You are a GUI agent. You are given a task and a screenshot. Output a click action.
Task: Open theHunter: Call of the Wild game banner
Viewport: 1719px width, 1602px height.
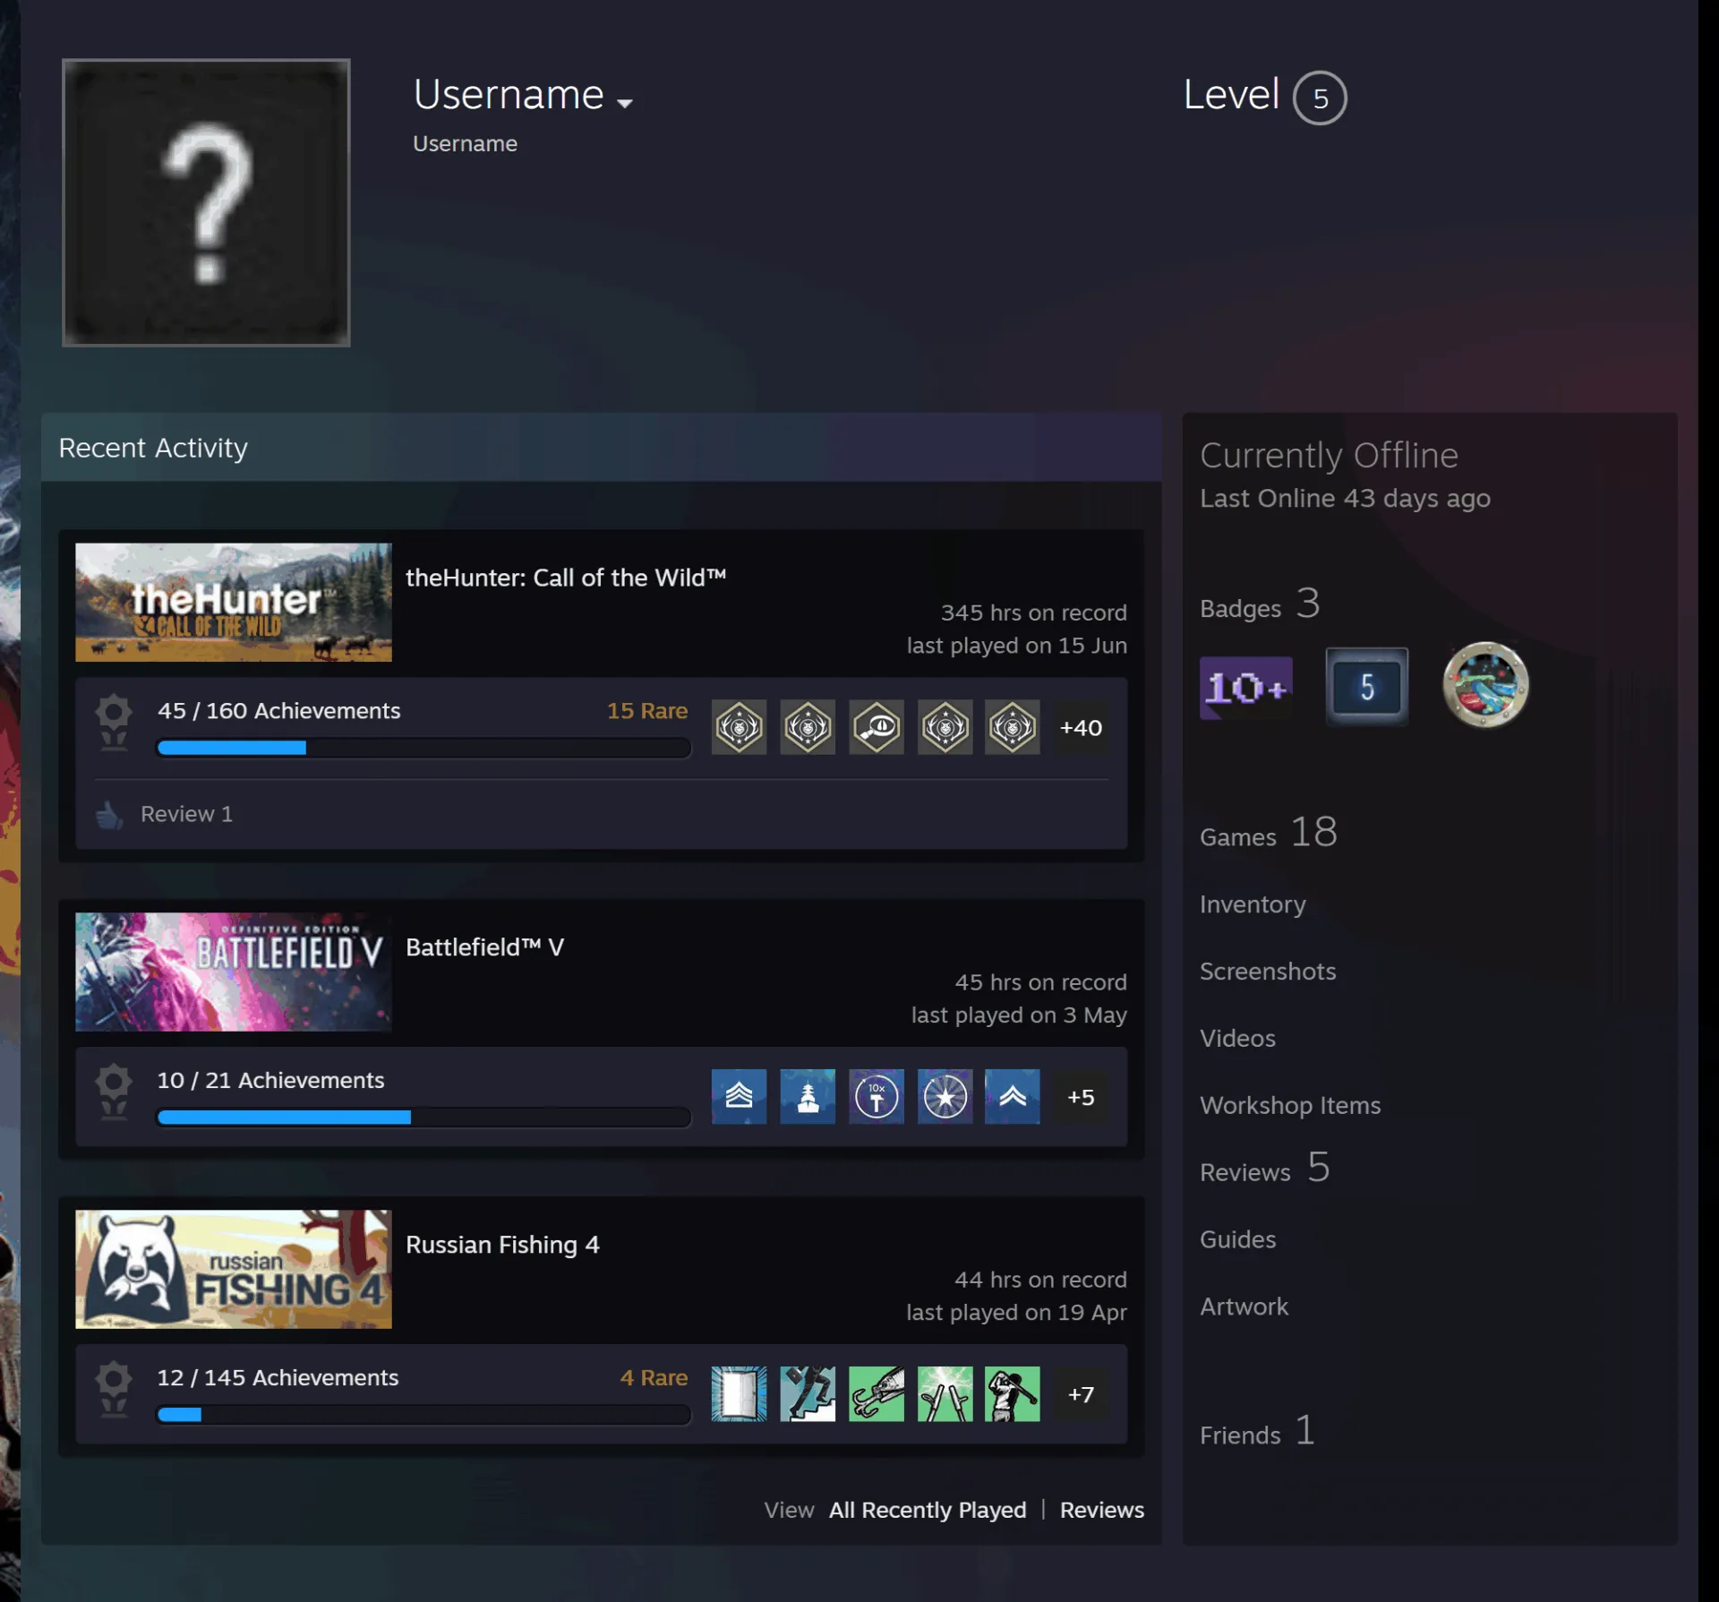click(x=234, y=602)
